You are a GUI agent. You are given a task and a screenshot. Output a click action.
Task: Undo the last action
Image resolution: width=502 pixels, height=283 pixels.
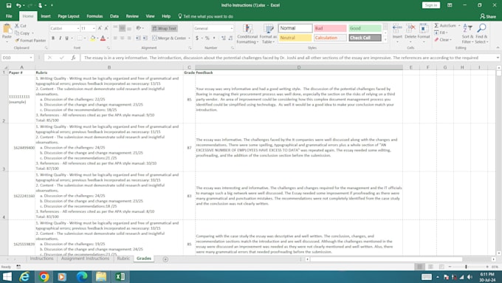(x=18, y=5)
